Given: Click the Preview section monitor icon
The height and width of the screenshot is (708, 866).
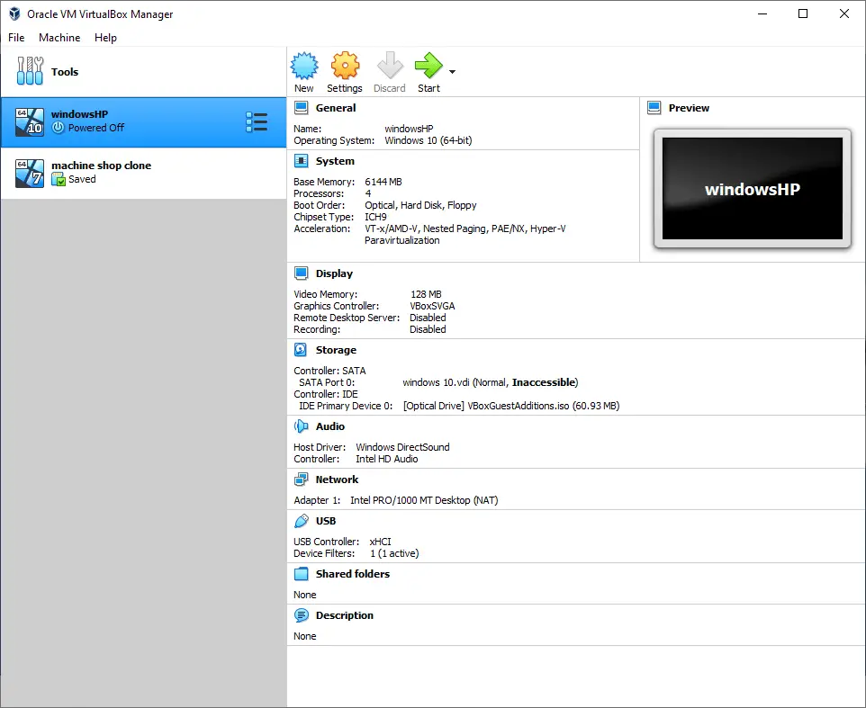Looking at the screenshot, I should coord(654,108).
